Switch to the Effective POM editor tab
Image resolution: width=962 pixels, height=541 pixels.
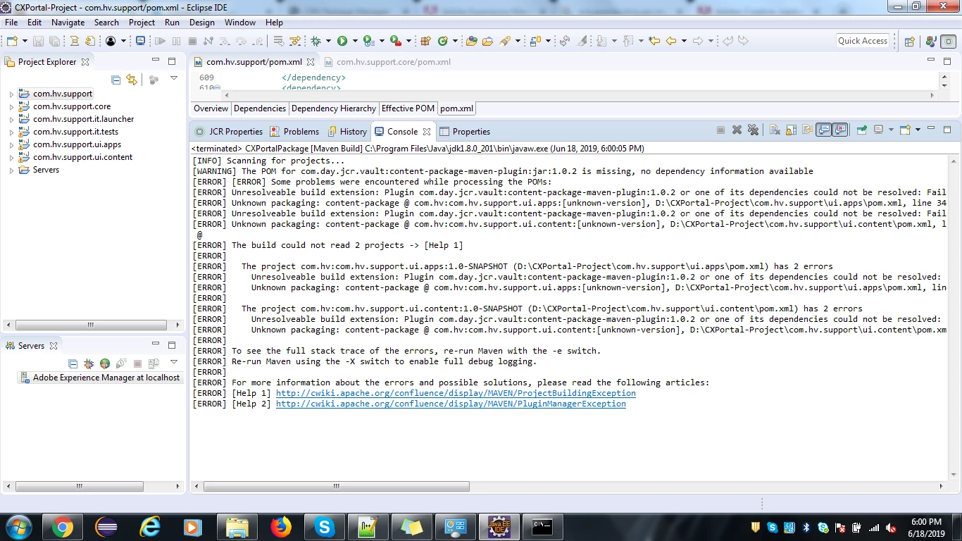pyautogui.click(x=408, y=108)
